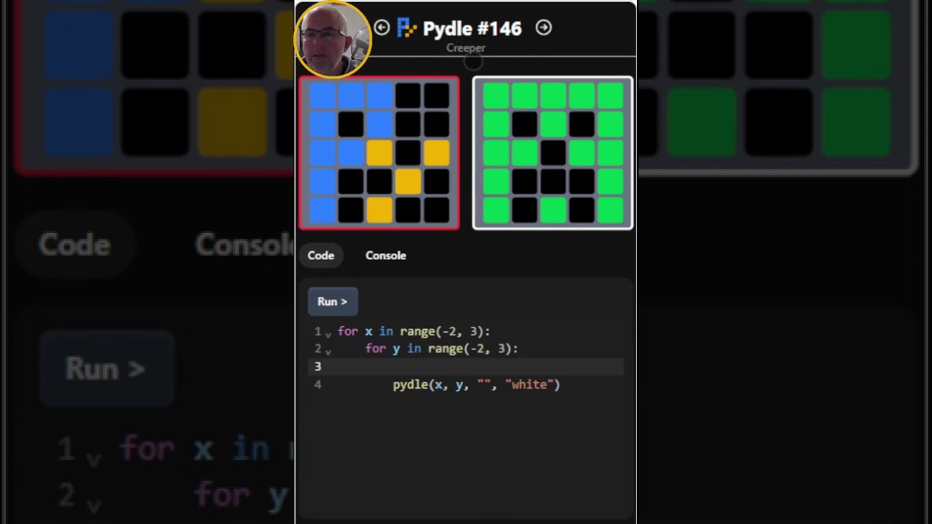
Task: Go to next Pydle puzzle arrow
Action: [543, 28]
